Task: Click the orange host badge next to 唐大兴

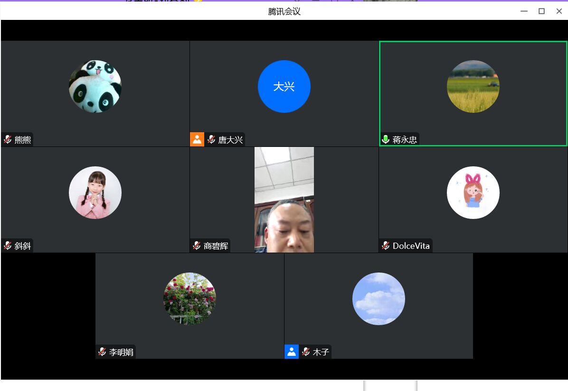Action: point(197,139)
